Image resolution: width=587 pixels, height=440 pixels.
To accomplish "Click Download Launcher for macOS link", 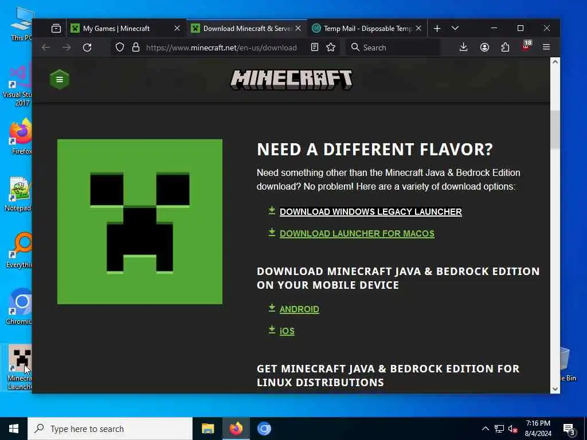I will tap(357, 234).
